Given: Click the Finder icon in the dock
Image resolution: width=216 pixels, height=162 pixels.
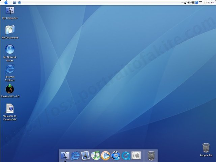Looking at the screenshot, I should (65, 156).
